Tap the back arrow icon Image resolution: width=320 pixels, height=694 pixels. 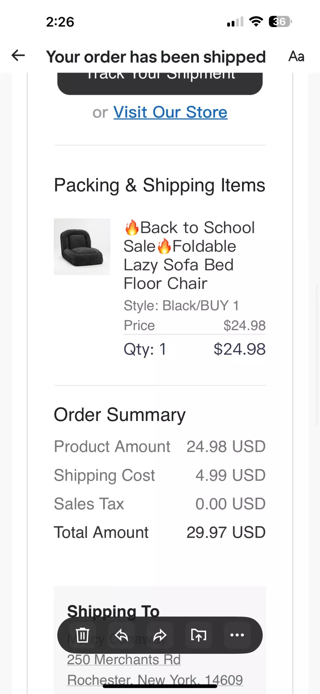click(18, 55)
